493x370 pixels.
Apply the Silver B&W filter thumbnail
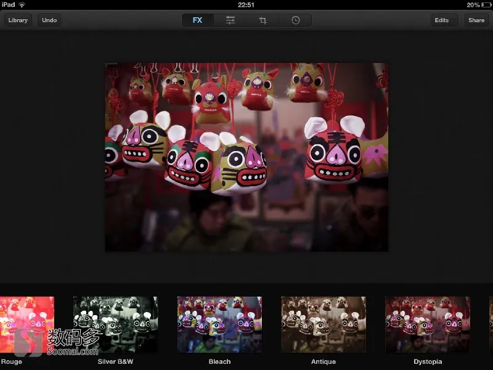[115, 324]
